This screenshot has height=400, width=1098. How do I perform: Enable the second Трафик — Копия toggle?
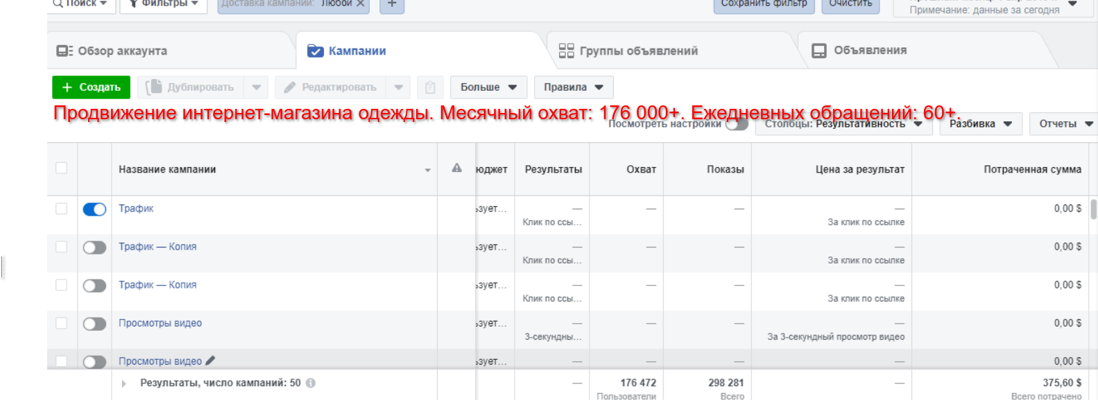tap(94, 286)
